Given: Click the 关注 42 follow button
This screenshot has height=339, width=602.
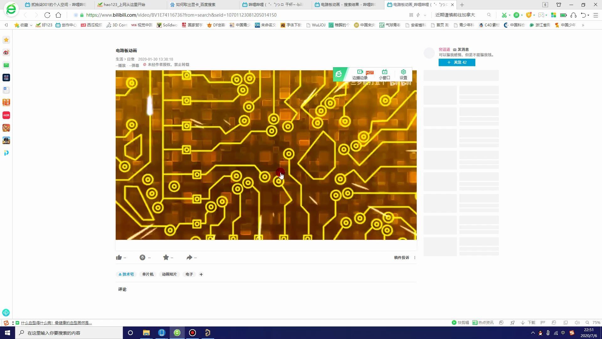Looking at the screenshot, I should pyautogui.click(x=457, y=62).
